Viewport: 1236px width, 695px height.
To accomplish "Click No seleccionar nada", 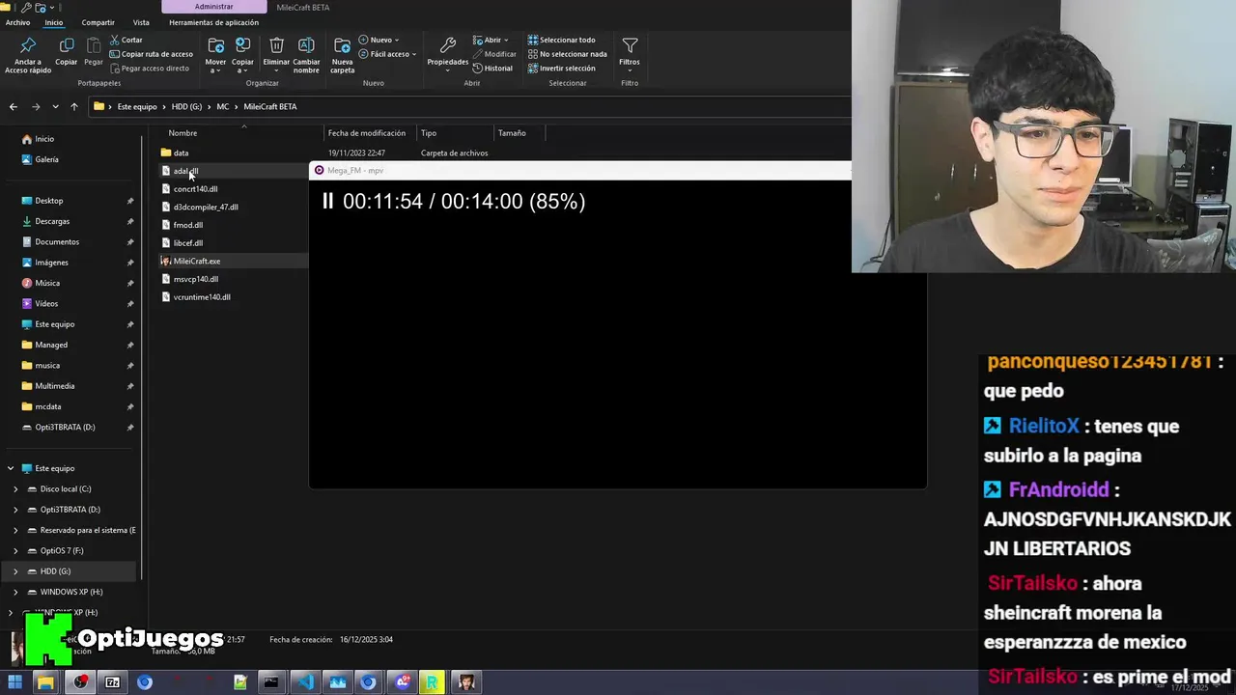I will click(567, 54).
